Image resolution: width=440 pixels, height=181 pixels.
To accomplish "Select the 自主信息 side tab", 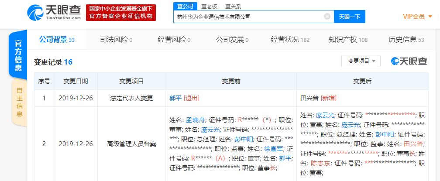I will coord(19,102).
